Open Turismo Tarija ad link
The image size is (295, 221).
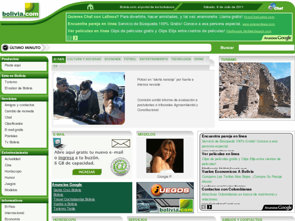click(x=65, y=208)
